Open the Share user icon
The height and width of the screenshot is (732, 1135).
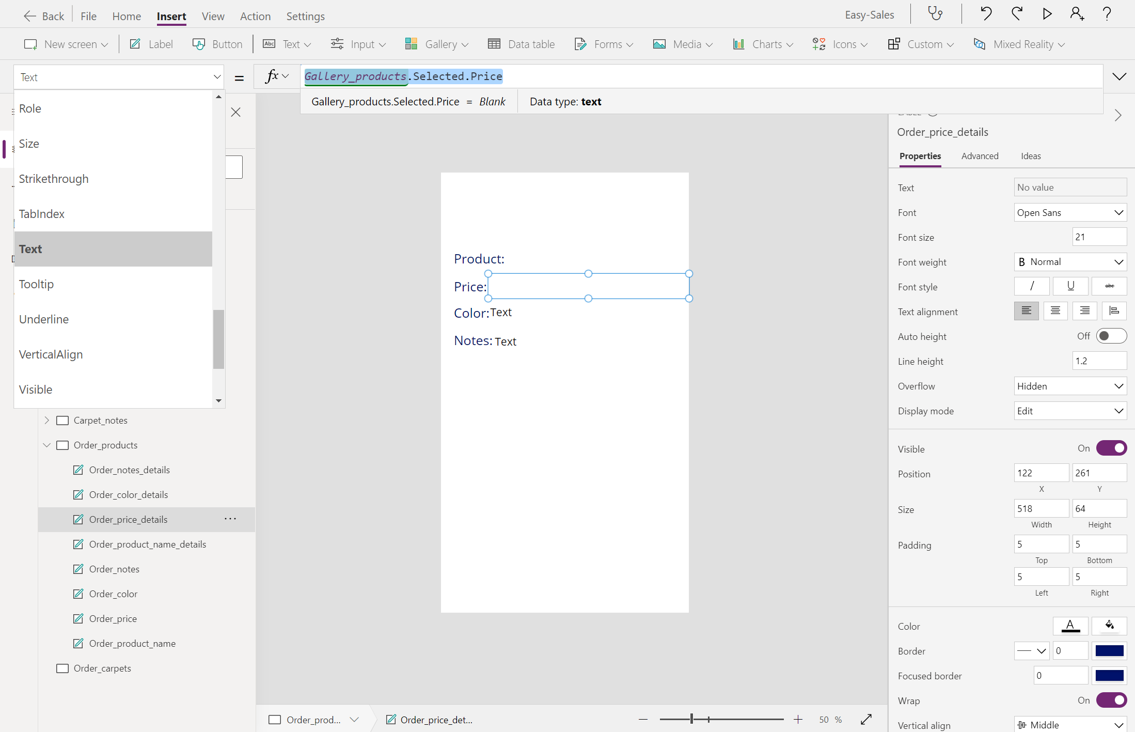(1077, 14)
